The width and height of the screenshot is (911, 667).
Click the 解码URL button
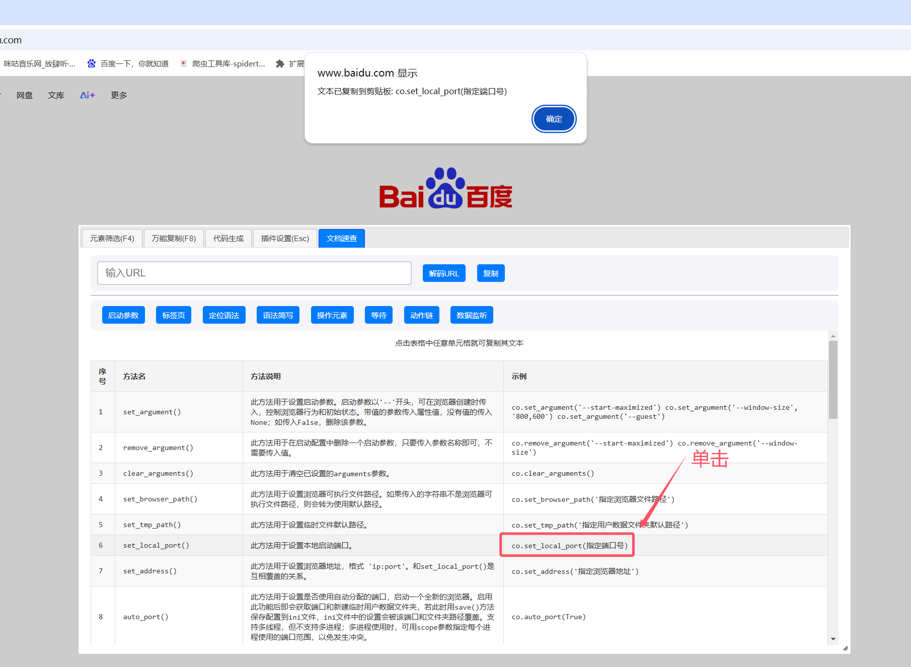click(x=444, y=273)
